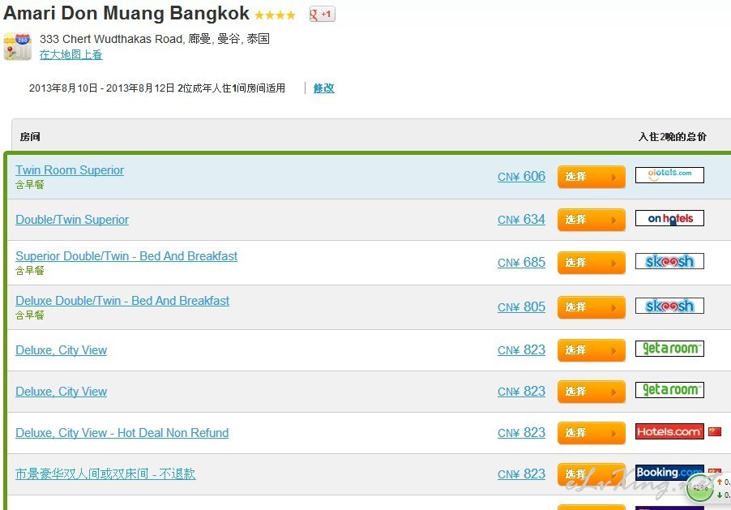Open the 在大地图上看 map link
This screenshot has width=731, height=510.
coord(71,54)
